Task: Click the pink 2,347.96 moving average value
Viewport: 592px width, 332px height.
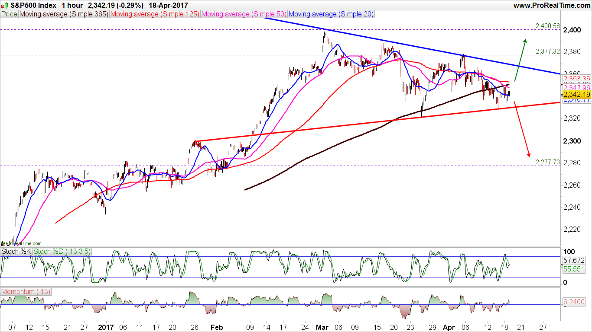Action: (x=577, y=87)
